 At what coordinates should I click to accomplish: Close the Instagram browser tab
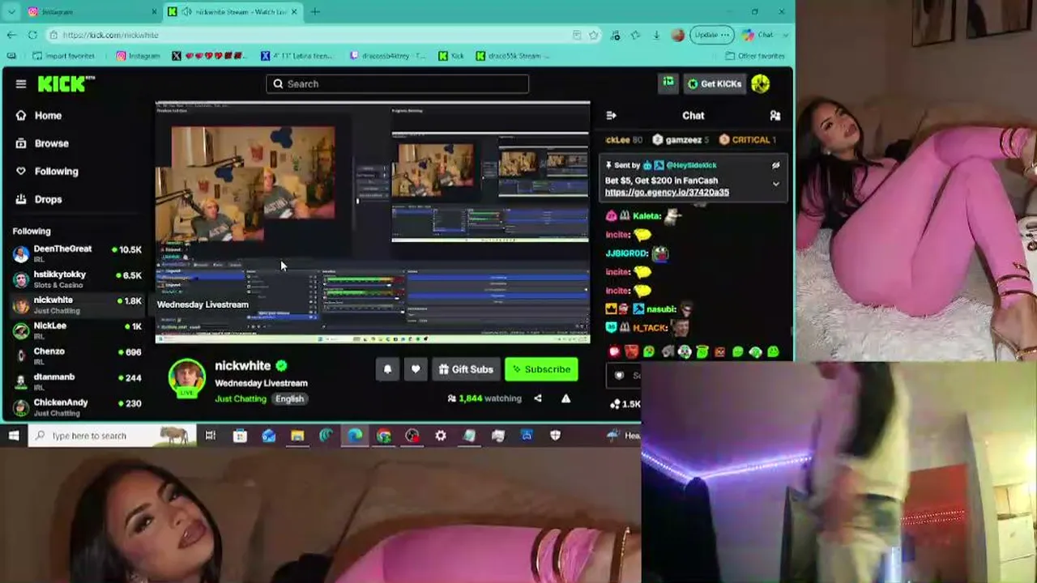tap(154, 11)
